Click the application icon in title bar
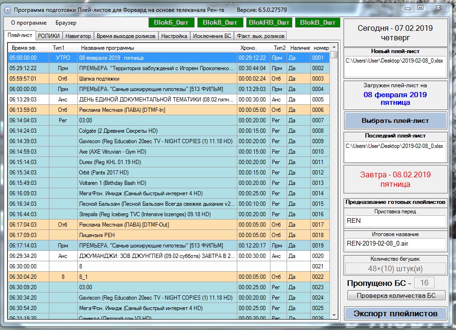 [x=7, y=9]
